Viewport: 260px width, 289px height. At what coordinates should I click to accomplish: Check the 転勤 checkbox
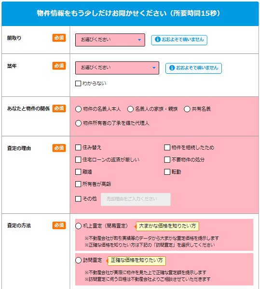[167, 172]
